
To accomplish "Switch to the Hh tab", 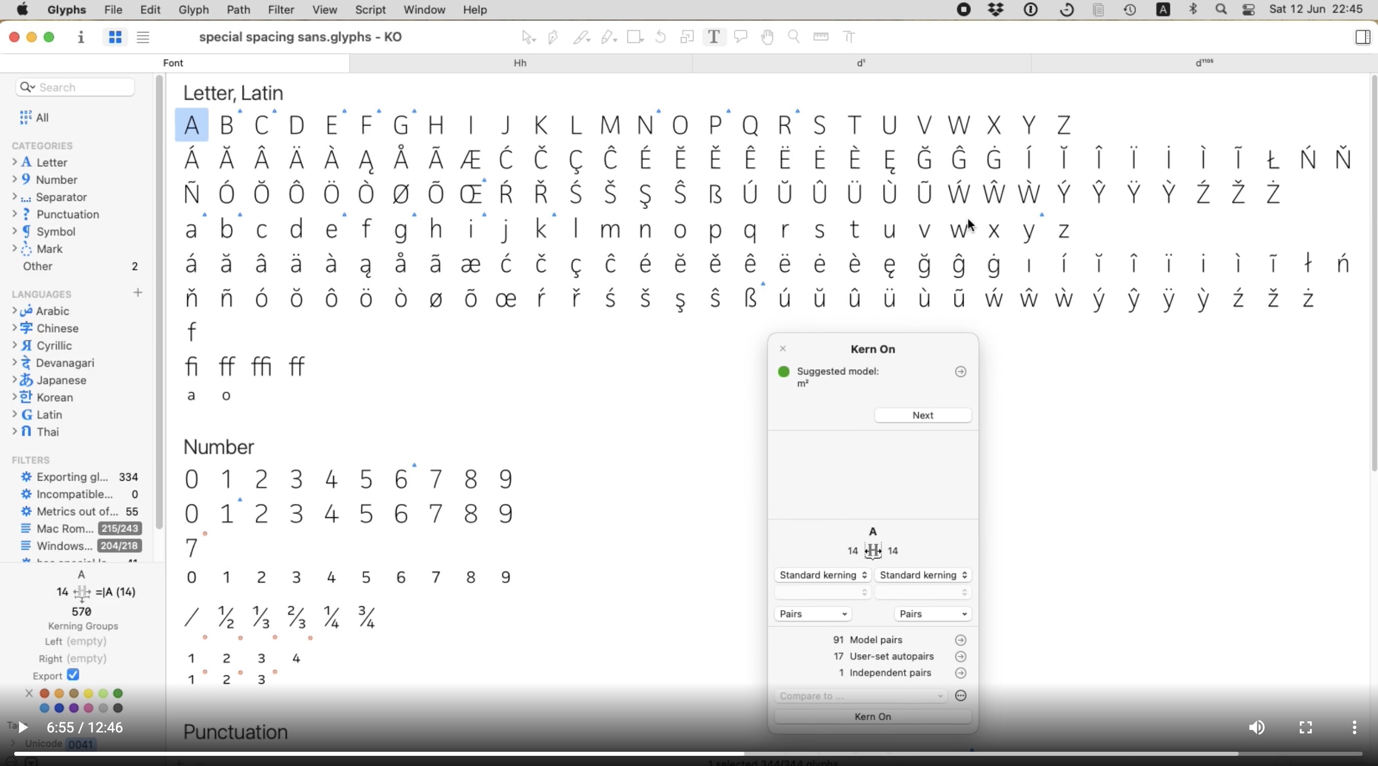I will [x=521, y=63].
